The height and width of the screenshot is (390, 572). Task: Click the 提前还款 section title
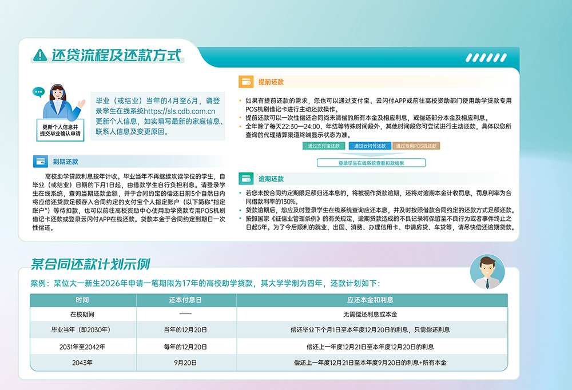[x=271, y=82]
